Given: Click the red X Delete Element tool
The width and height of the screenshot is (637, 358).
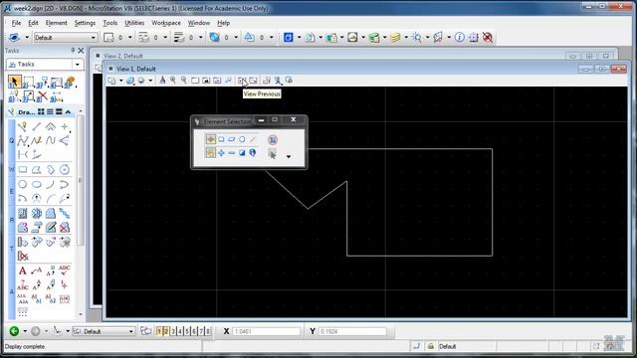Looking at the screenshot, I should pyautogui.click(x=42, y=96).
